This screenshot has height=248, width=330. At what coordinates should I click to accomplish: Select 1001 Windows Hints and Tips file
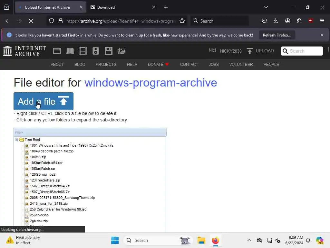tap(72, 146)
